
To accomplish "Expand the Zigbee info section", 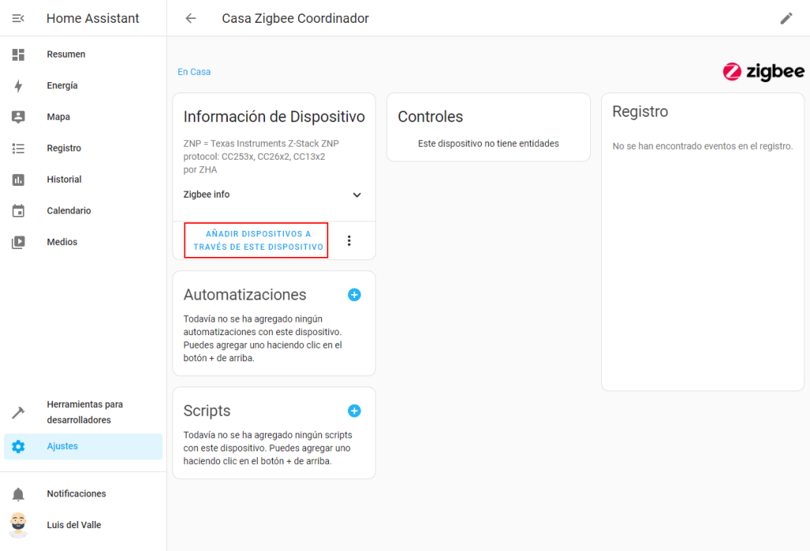I will (356, 194).
